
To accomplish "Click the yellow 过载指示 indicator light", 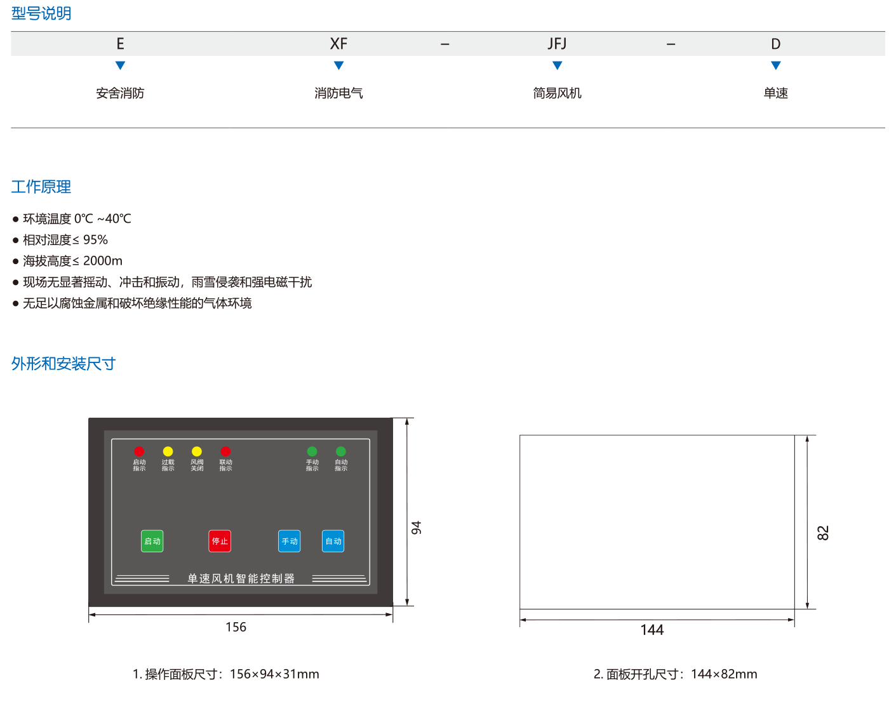I will 168,451.
